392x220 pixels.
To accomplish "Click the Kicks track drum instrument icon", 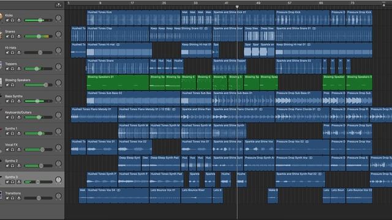I will point(1,17).
